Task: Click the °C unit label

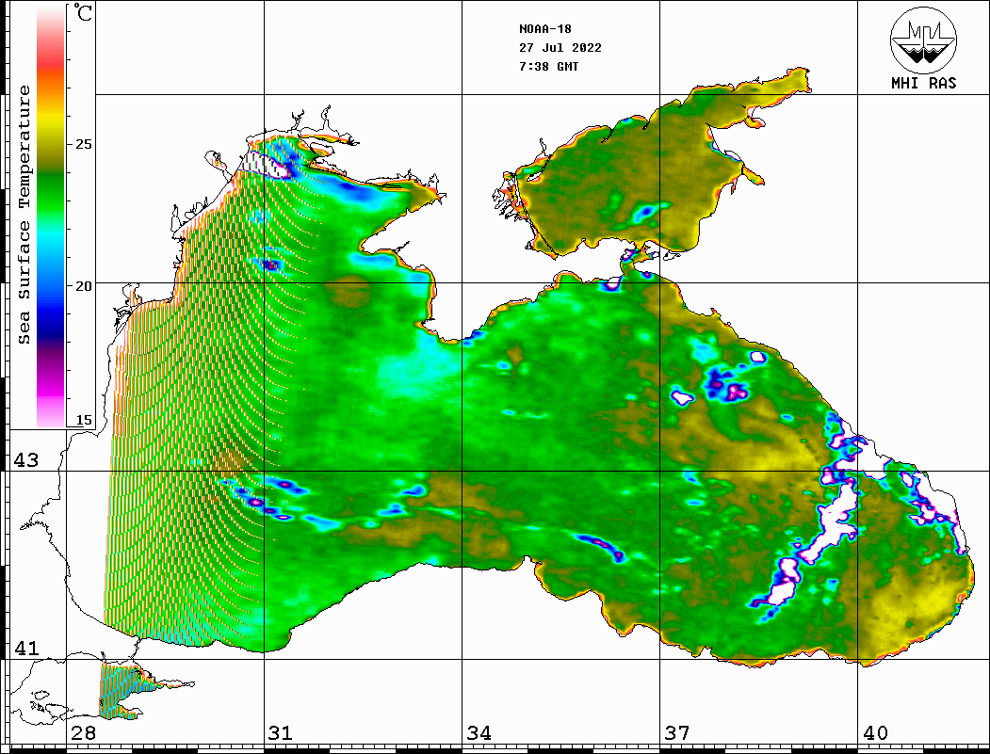Action: [x=83, y=12]
